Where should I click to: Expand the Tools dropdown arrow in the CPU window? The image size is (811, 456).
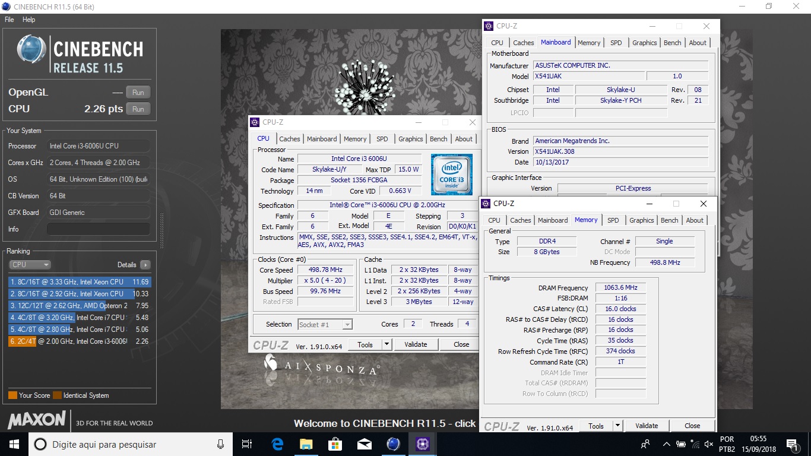pyautogui.click(x=387, y=344)
